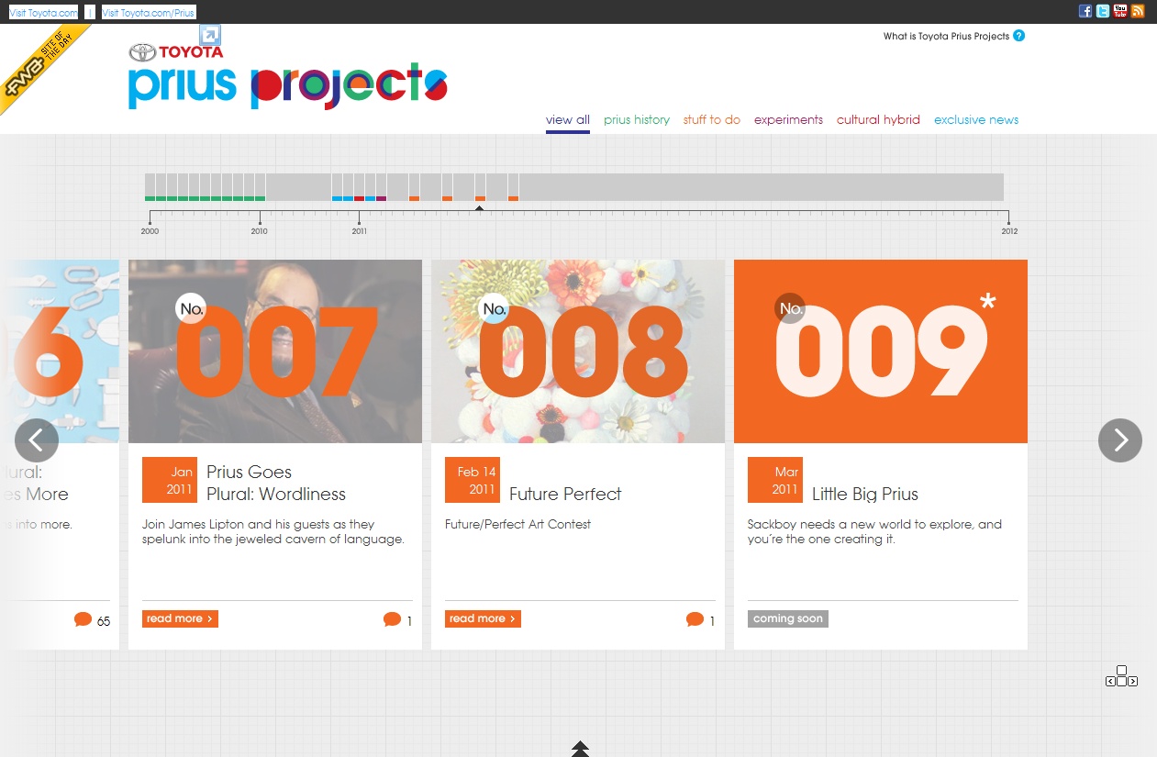Click the No. badge on card 009
1157x757 pixels.
790,308
